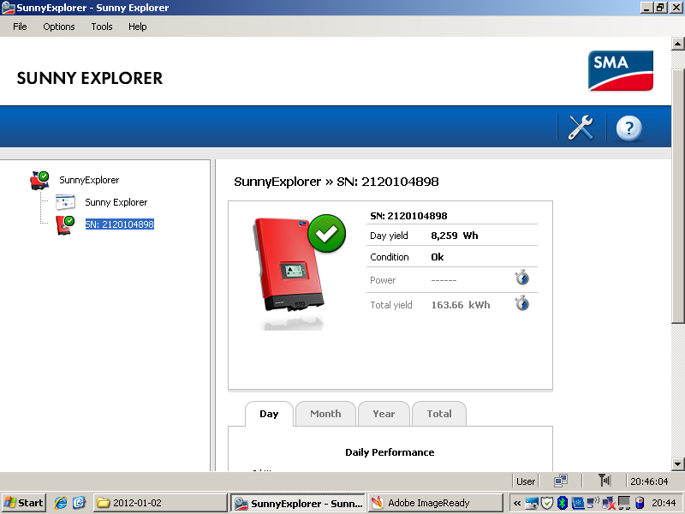Open settings with the wrench and screwdriver icon
Image resolution: width=685 pixels, height=514 pixels.
581,128
